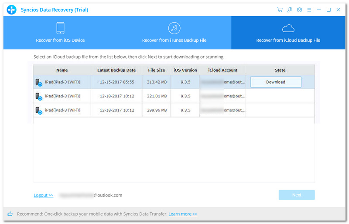Select the 321.01 MB file size cell
This screenshot has height=224, width=349.
pyautogui.click(x=157, y=96)
